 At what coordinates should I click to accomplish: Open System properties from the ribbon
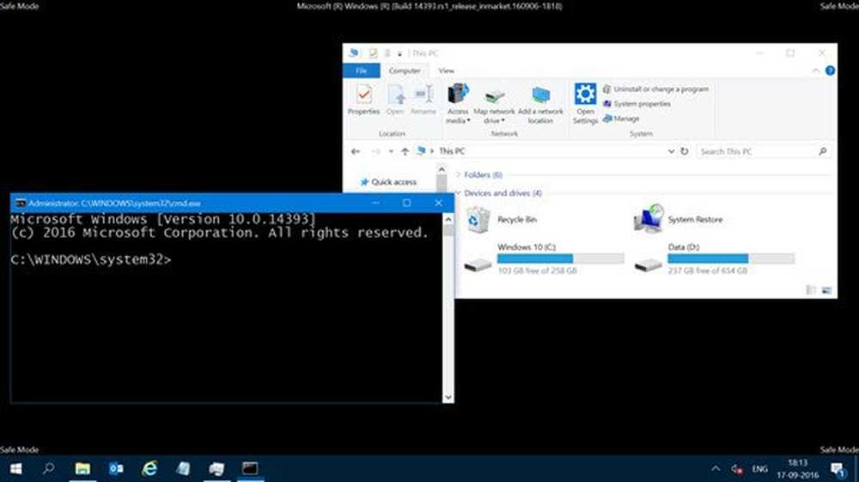(637, 103)
